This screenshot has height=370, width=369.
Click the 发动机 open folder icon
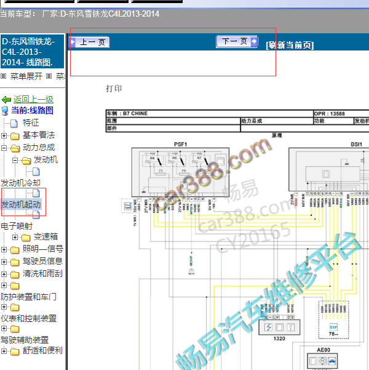point(26,161)
